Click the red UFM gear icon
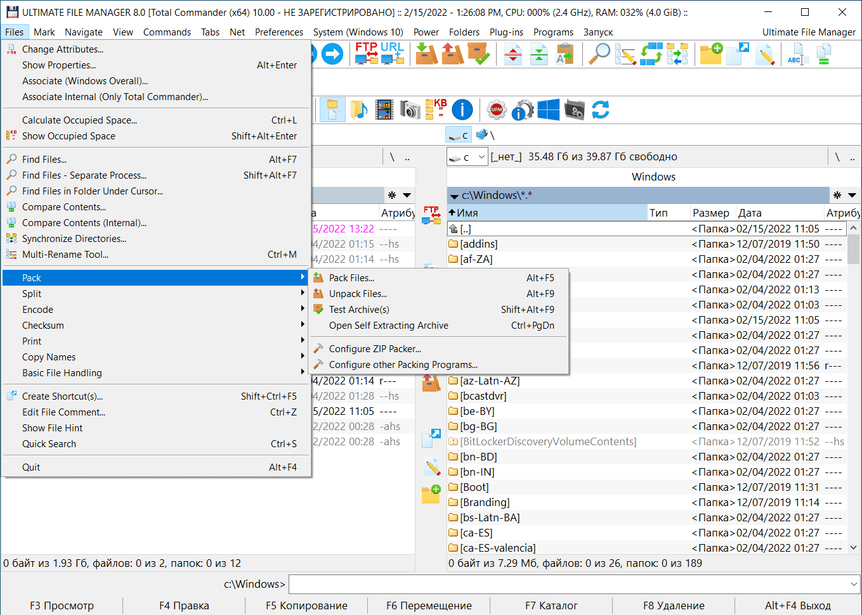Image resolution: width=862 pixels, height=615 pixels. click(497, 110)
